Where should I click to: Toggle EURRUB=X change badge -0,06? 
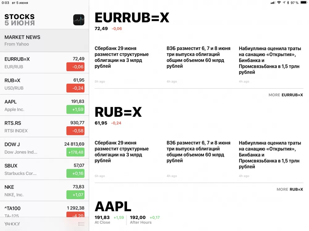tap(75, 67)
